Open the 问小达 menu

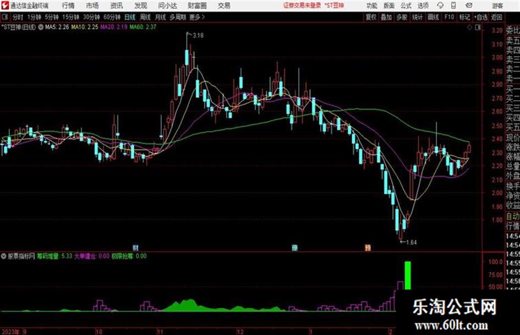[x=167, y=6]
